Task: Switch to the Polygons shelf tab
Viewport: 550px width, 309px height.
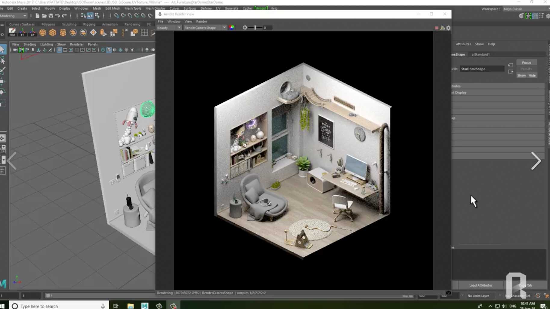Action: tap(48, 24)
